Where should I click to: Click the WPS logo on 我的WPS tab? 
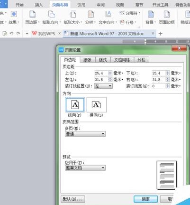click(34, 33)
